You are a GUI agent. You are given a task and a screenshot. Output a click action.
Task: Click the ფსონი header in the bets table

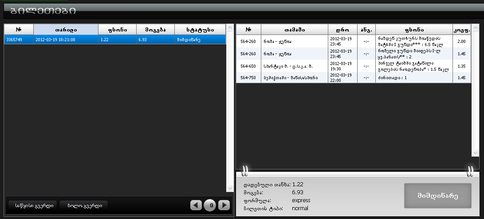414,30
